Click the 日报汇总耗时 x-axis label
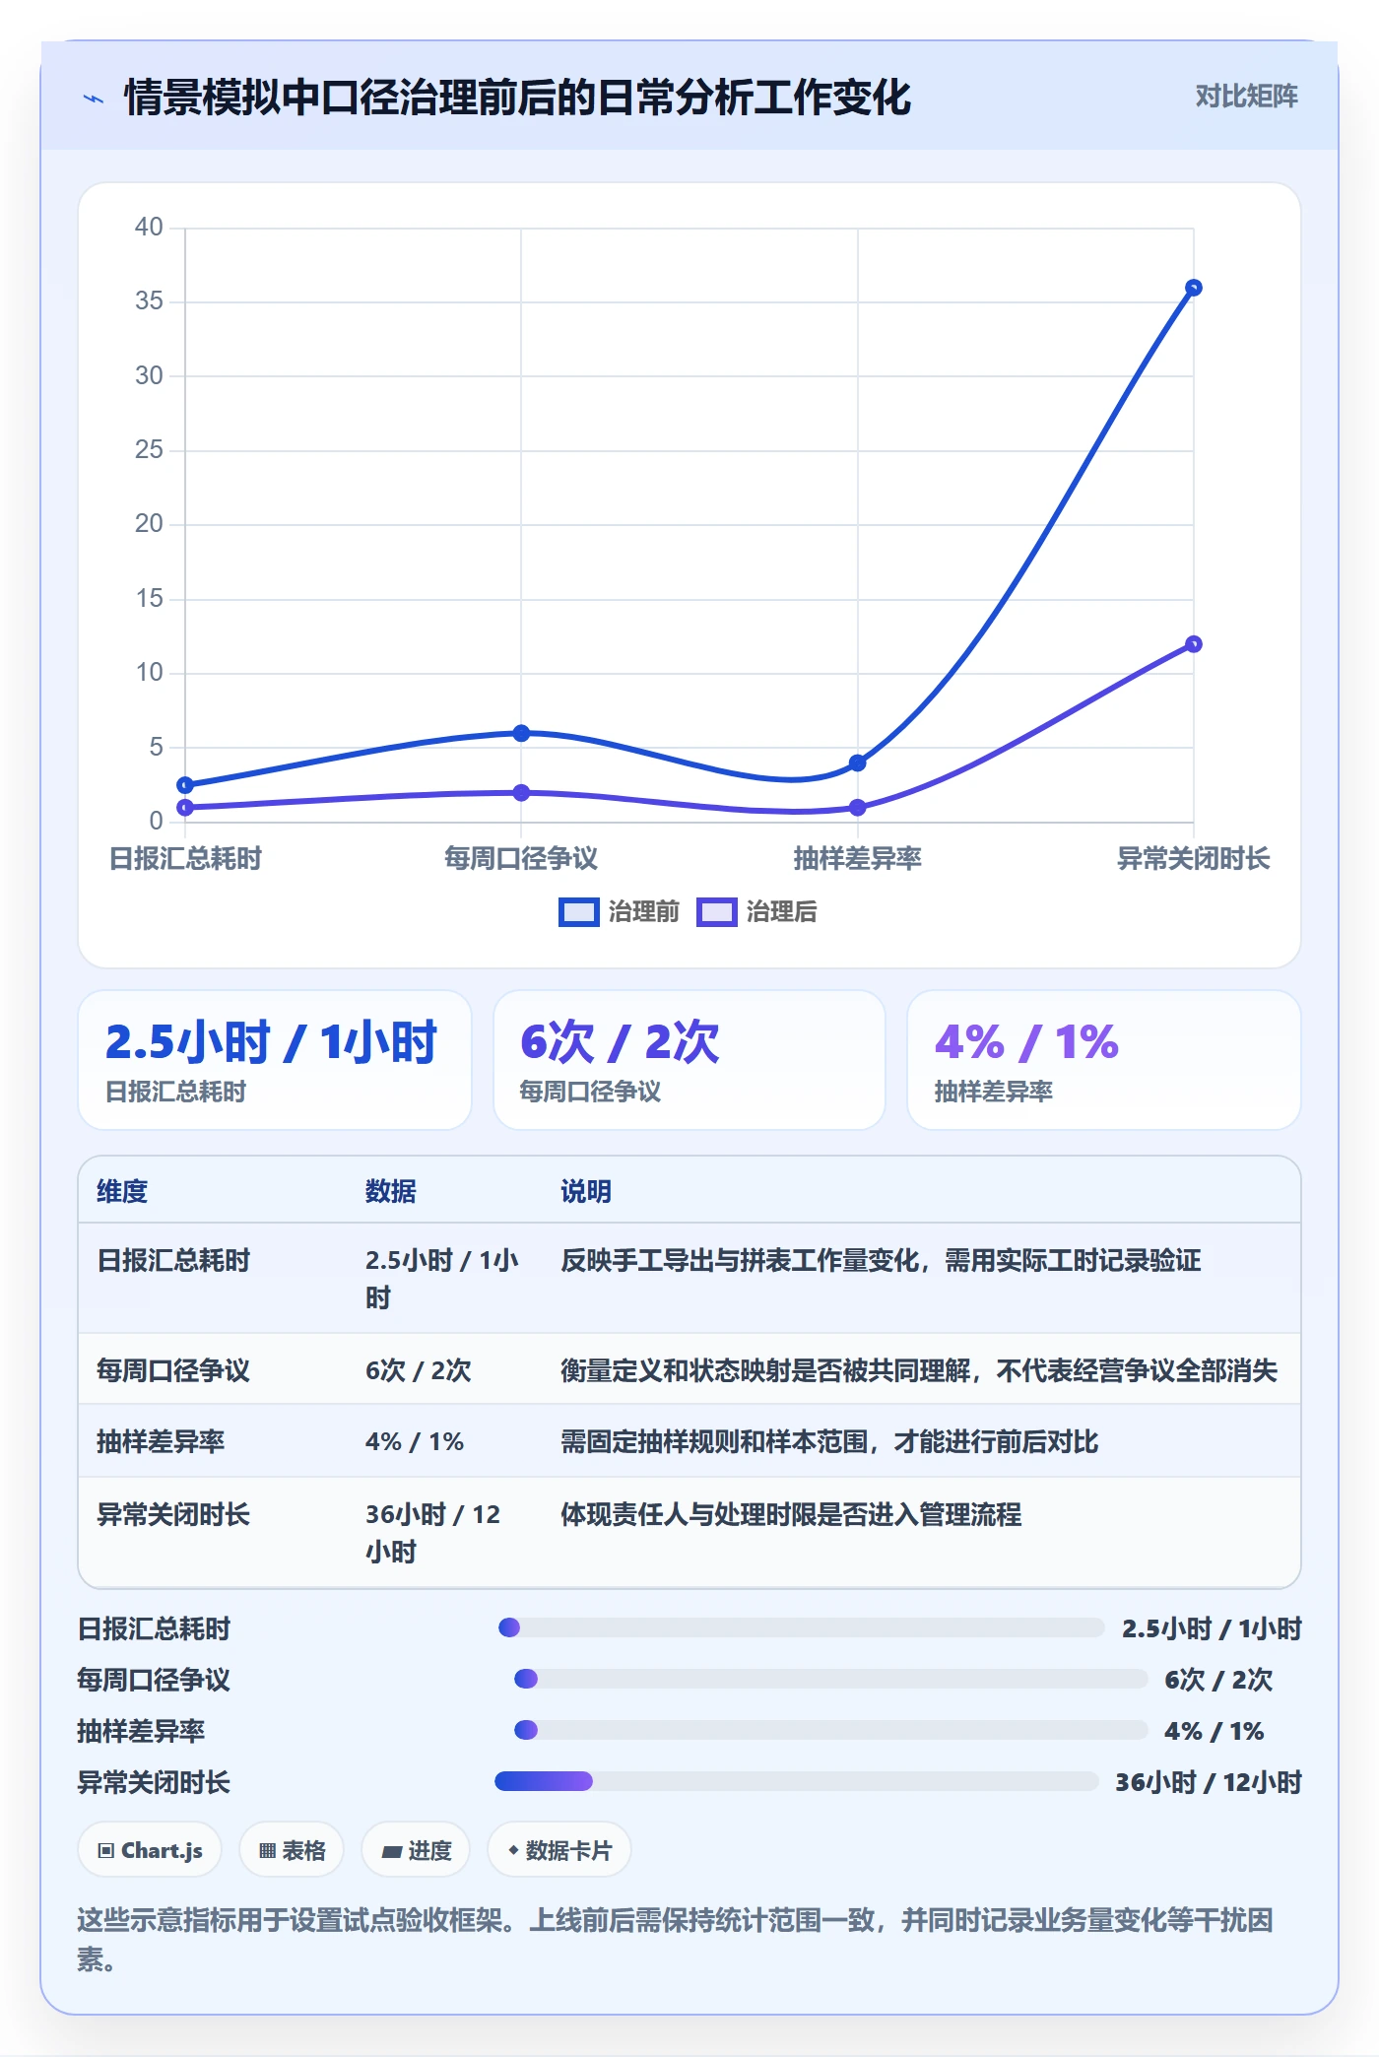Screen dimensions: 1379x2057 [185, 859]
